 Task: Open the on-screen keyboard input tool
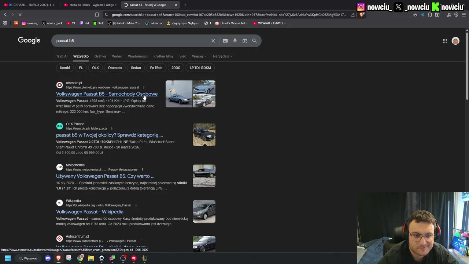(225, 41)
